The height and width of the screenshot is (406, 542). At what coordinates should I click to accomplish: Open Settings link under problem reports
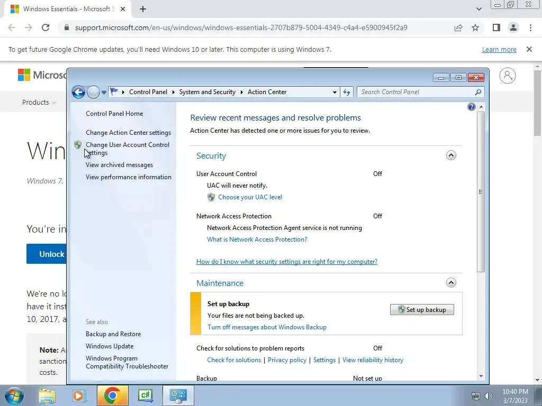tap(324, 360)
